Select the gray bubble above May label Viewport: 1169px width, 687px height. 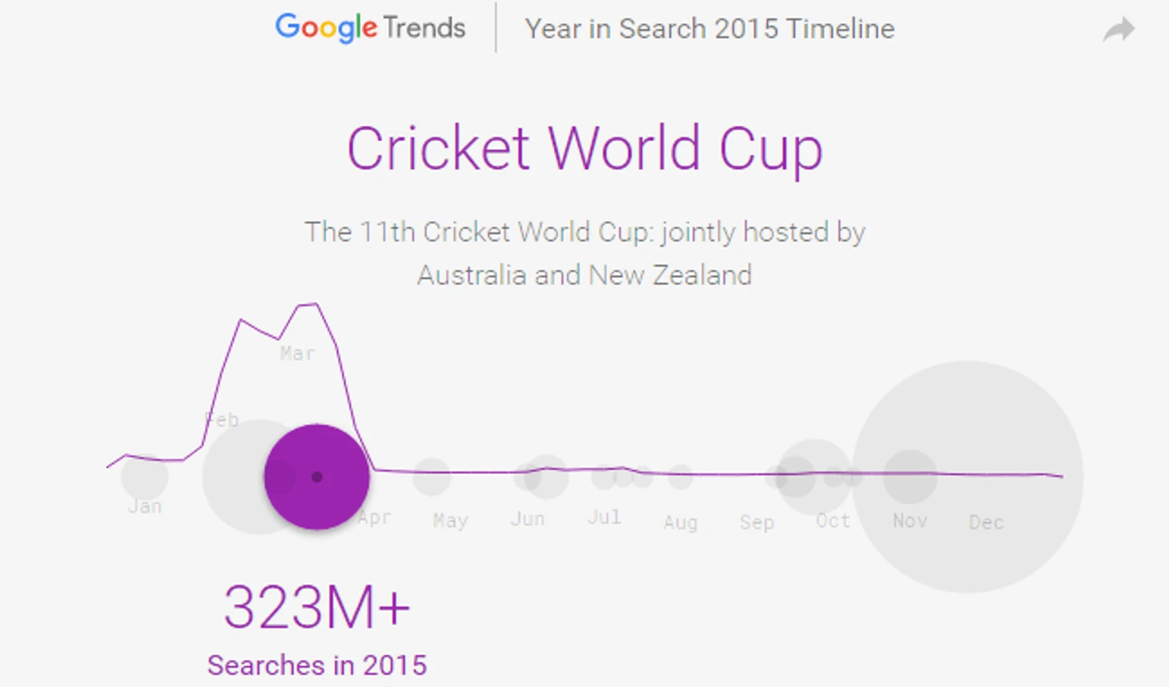(x=432, y=477)
